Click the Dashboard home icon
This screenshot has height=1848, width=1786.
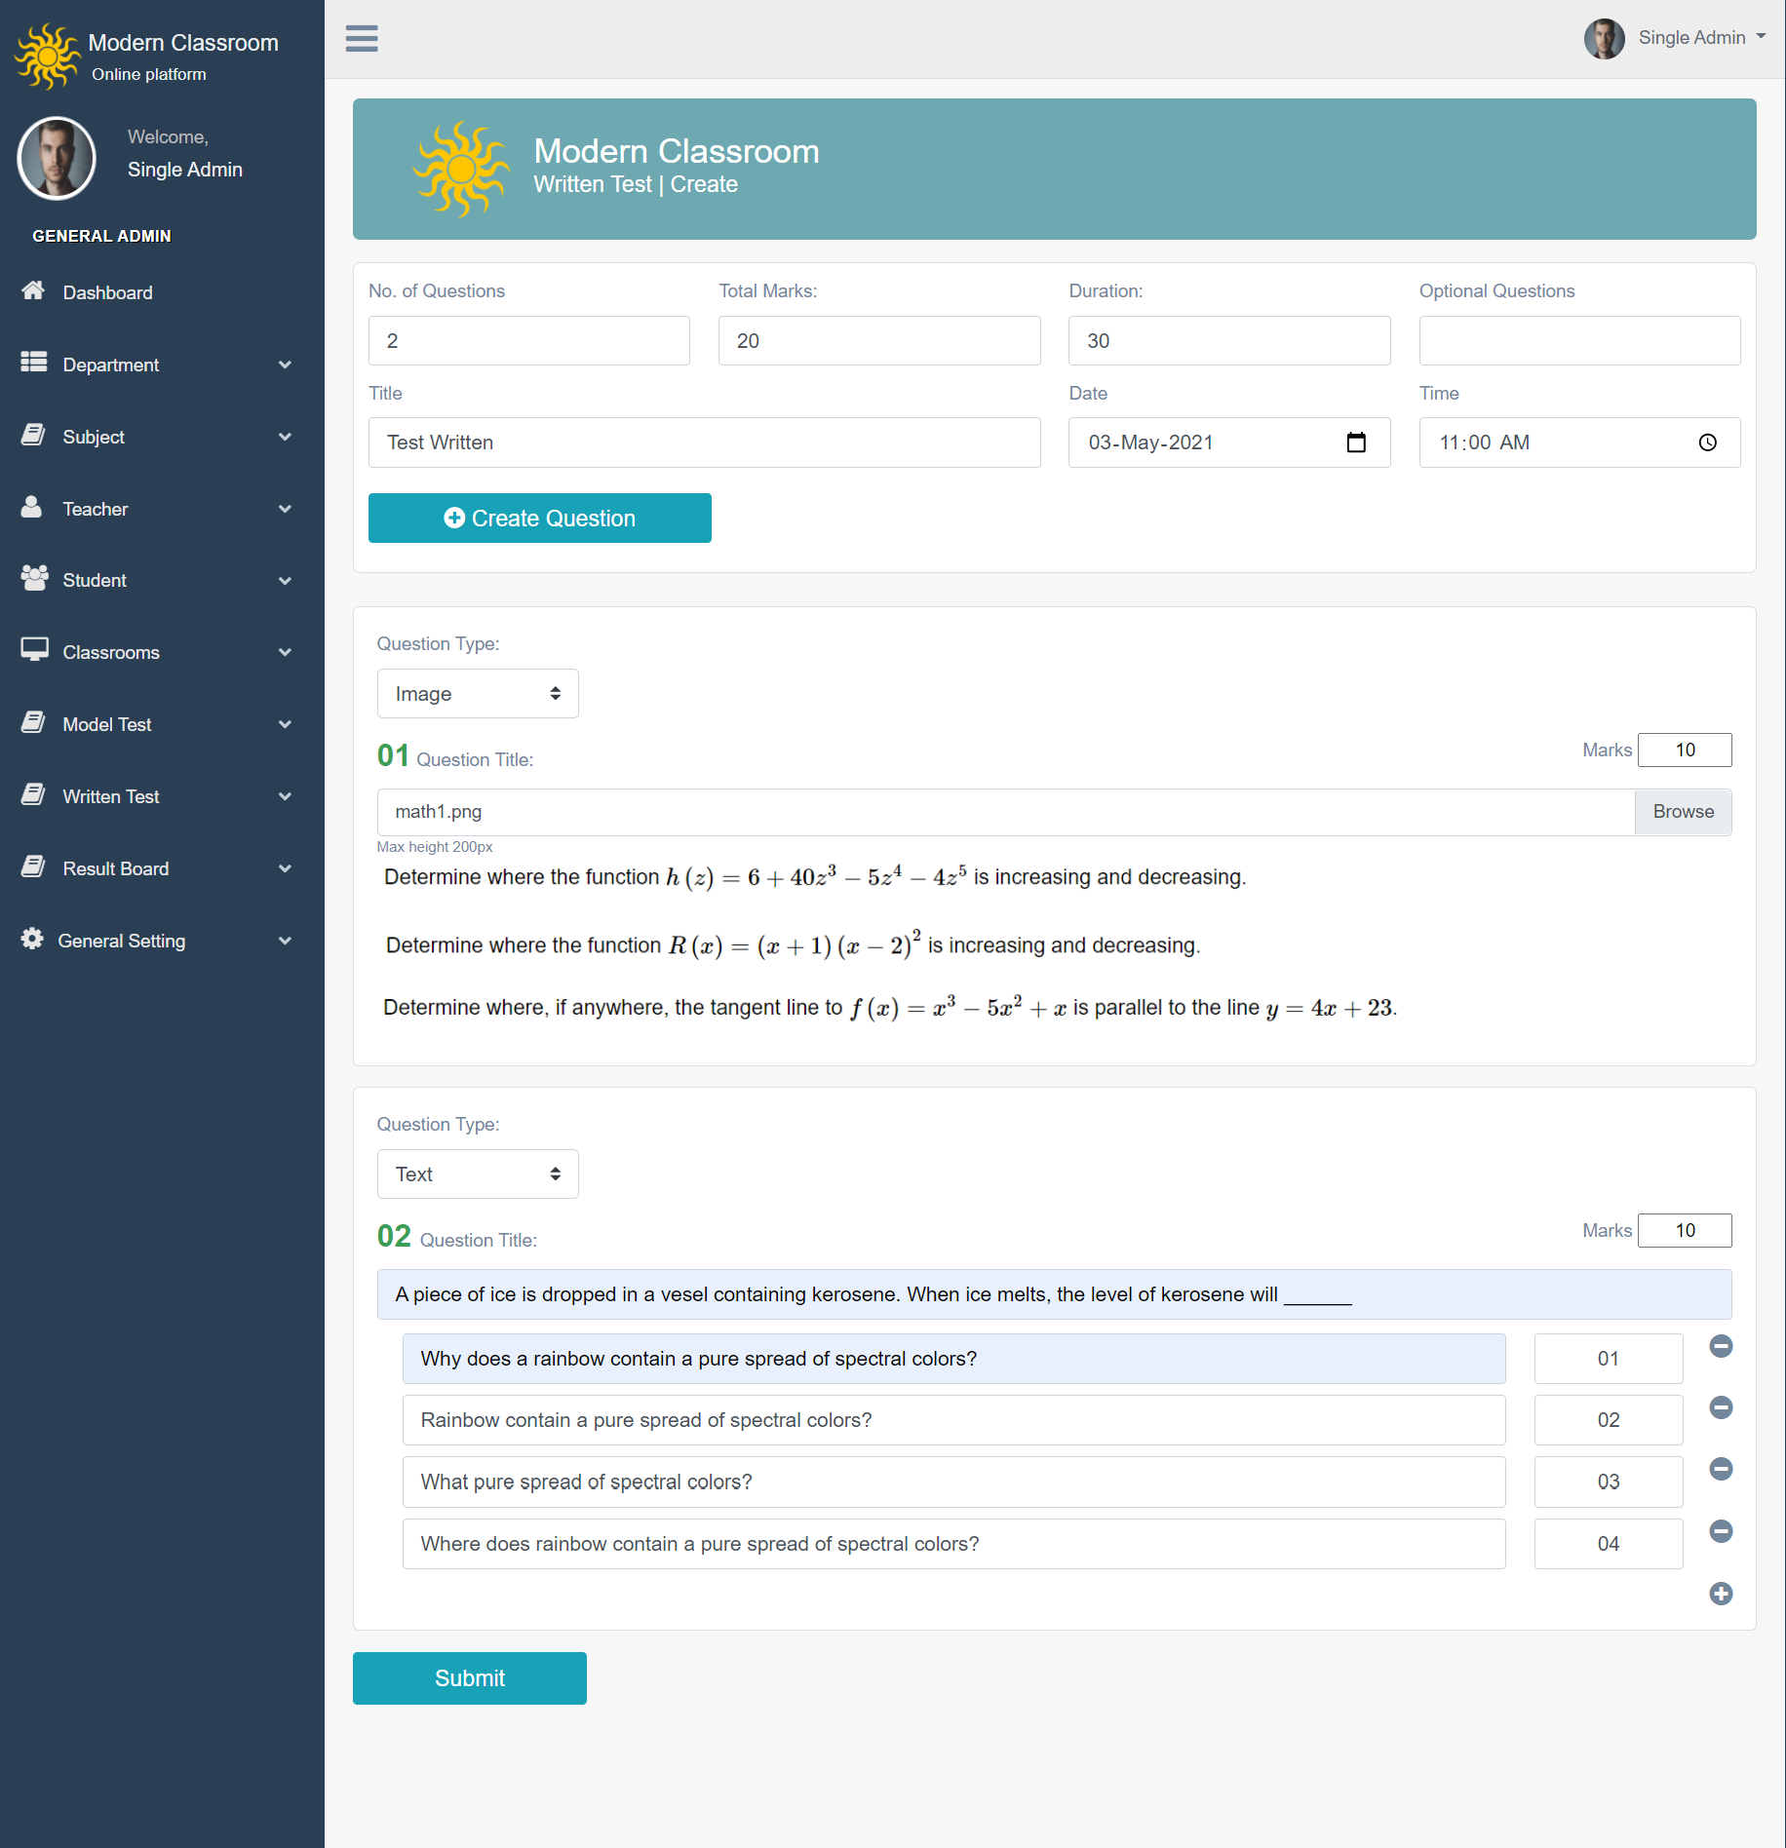(x=33, y=290)
